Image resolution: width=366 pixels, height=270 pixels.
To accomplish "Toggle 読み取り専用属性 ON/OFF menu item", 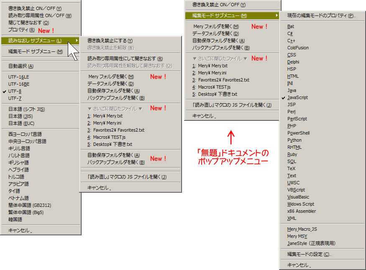I will pos(40,15).
